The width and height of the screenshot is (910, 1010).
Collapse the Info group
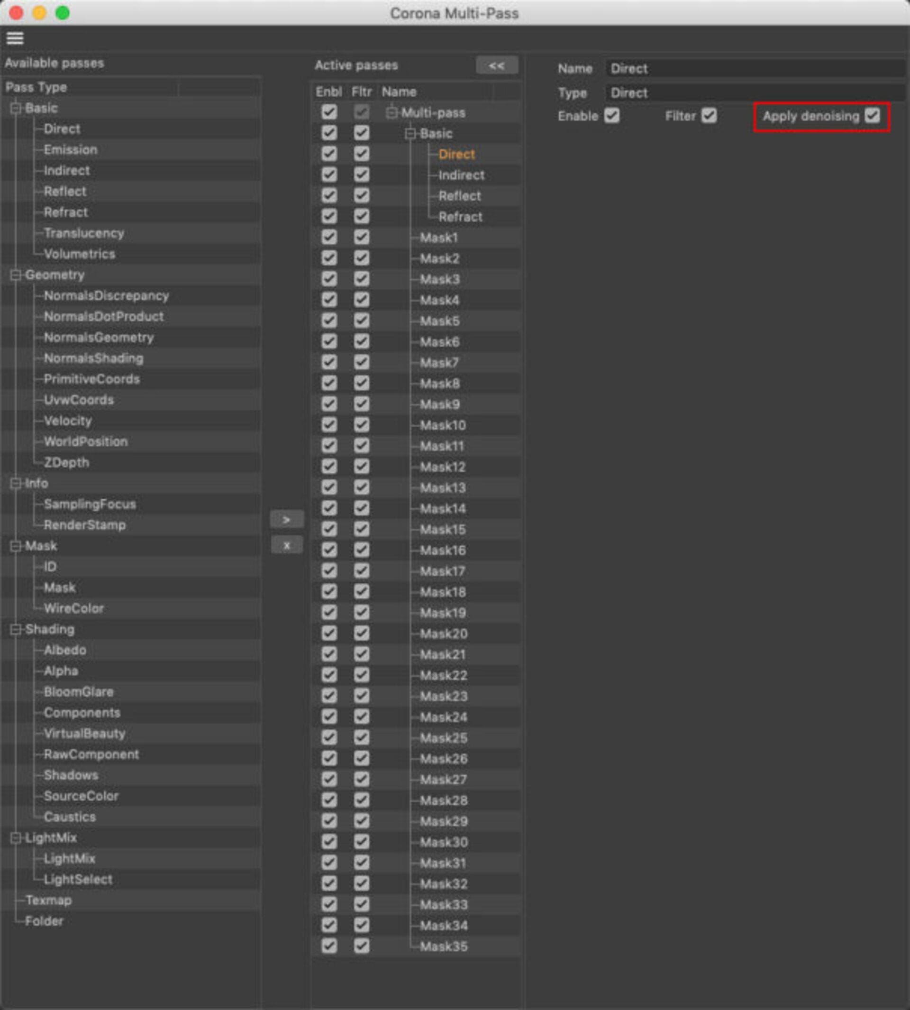[x=16, y=483]
